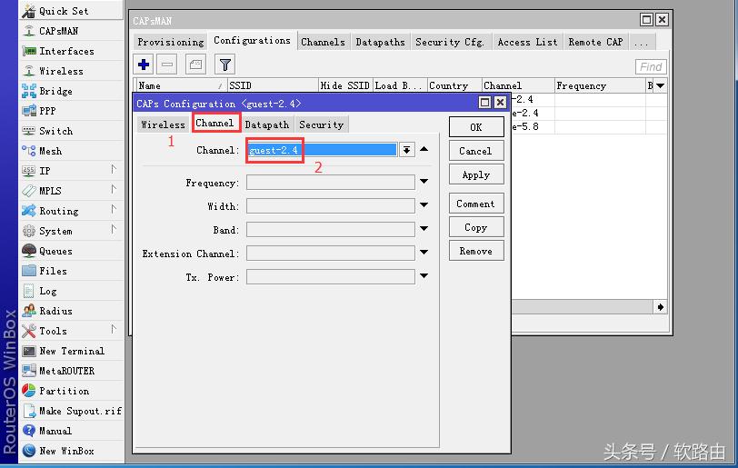The width and height of the screenshot is (738, 468).
Task: Open the Access List tab
Action: tap(528, 42)
